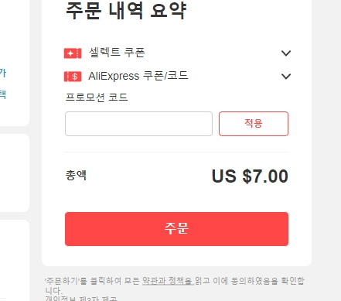Expand the AliExpress 쿠폰/코드 chevron

[x=286, y=77]
